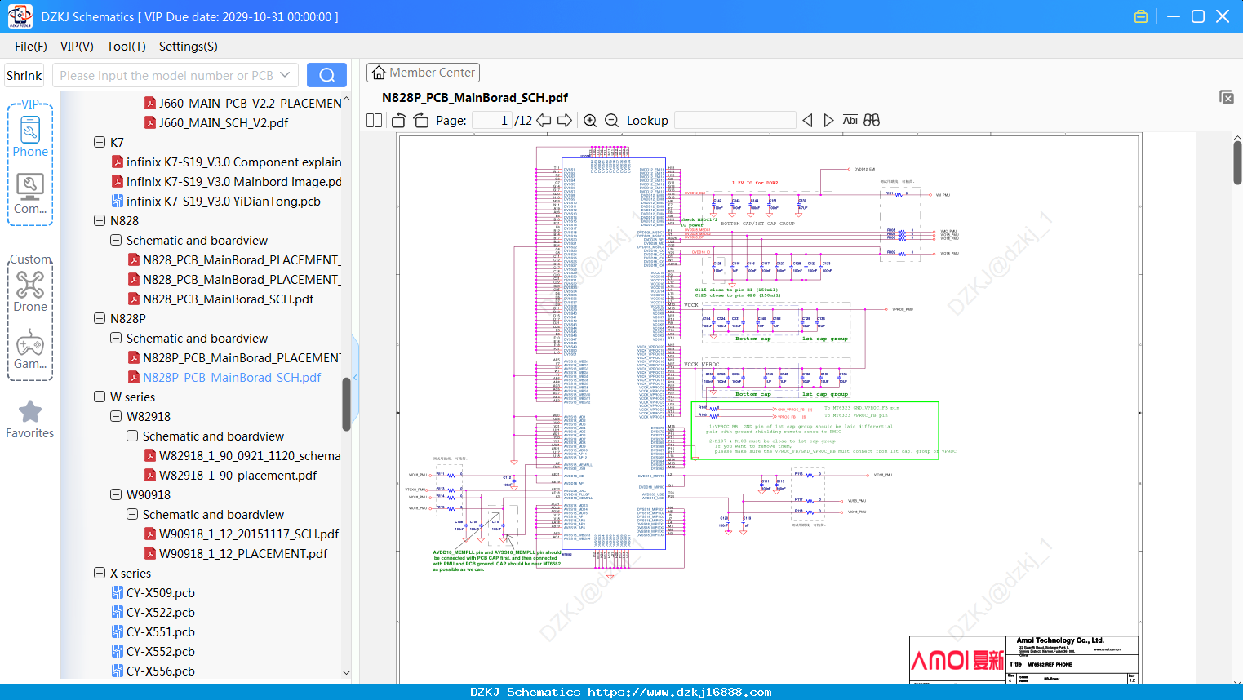Toggle the Abi match-text option

[850, 120]
